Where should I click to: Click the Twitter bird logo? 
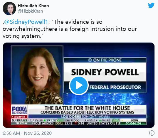pos(151,6)
